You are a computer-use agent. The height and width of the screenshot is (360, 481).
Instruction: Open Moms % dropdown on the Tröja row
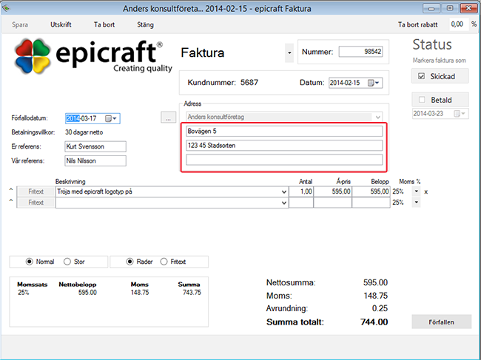coord(417,191)
